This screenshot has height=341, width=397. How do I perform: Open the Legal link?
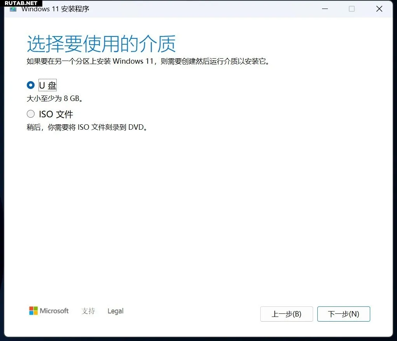pyautogui.click(x=115, y=311)
